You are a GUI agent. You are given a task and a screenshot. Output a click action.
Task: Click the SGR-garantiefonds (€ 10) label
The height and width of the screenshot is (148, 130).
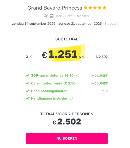coord(53,75)
